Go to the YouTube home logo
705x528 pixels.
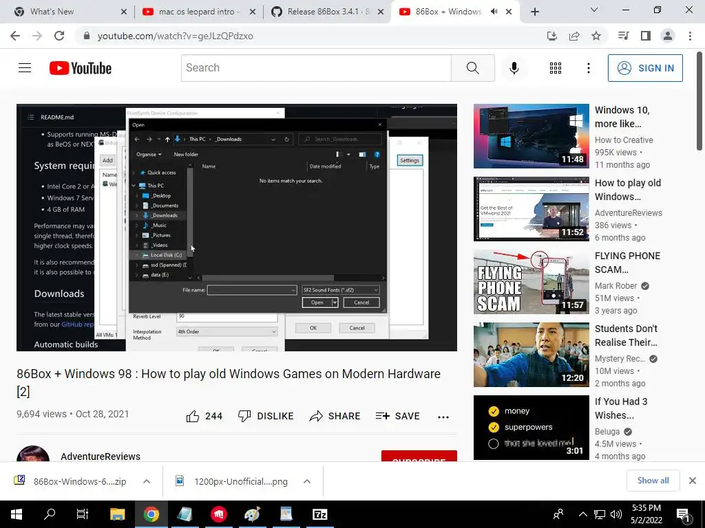(81, 68)
